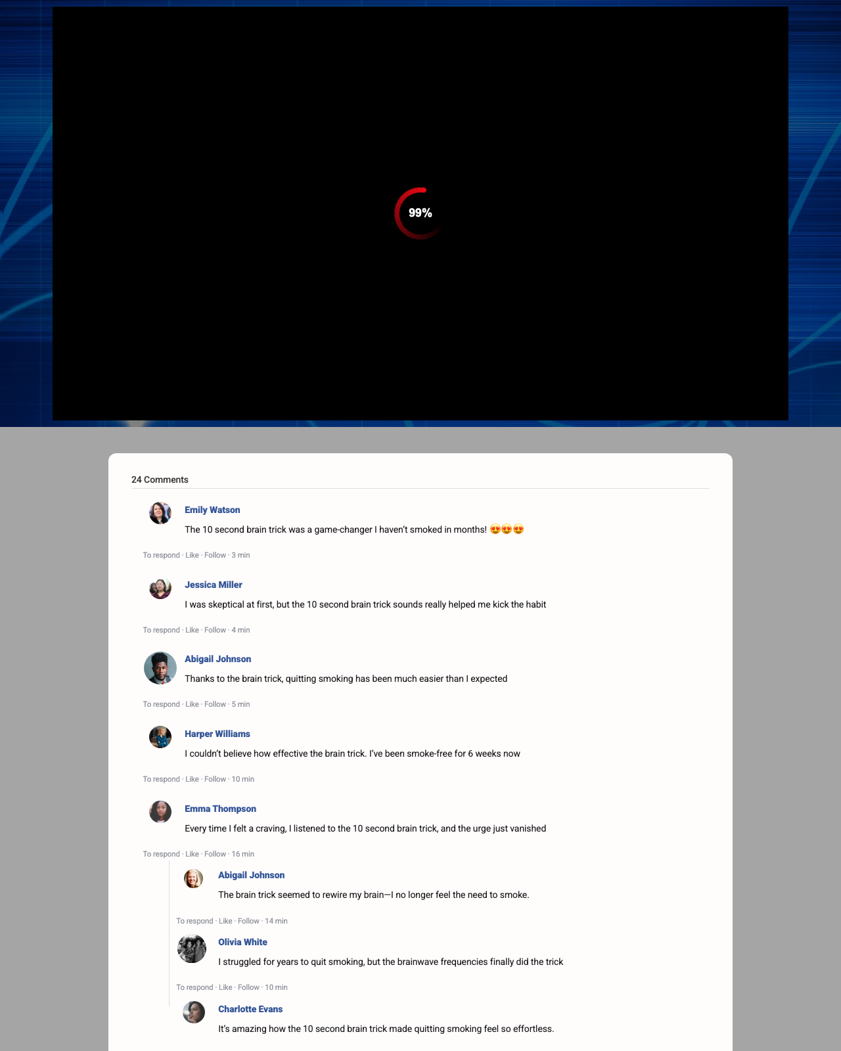841x1051 pixels.
Task: Open Charlotte Evans' profile name link
Action: click(250, 1009)
